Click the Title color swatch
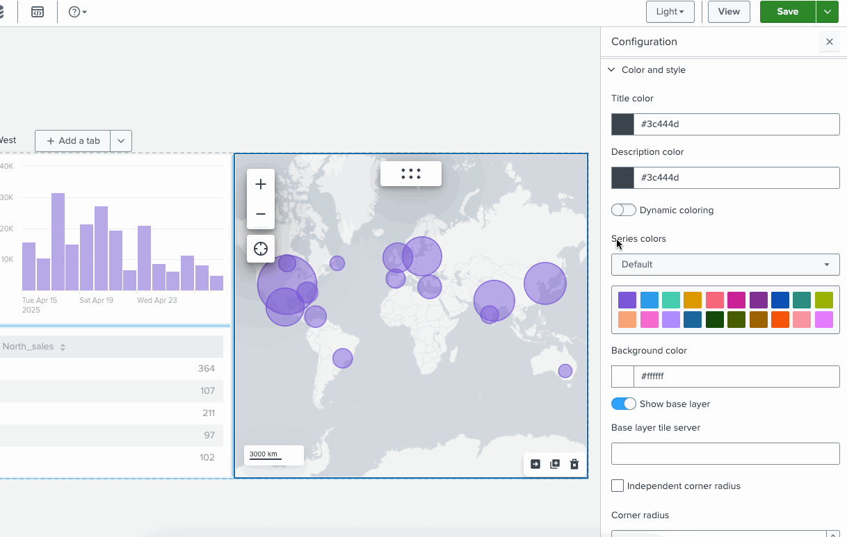This screenshot has height=537, width=847. (622, 124)
